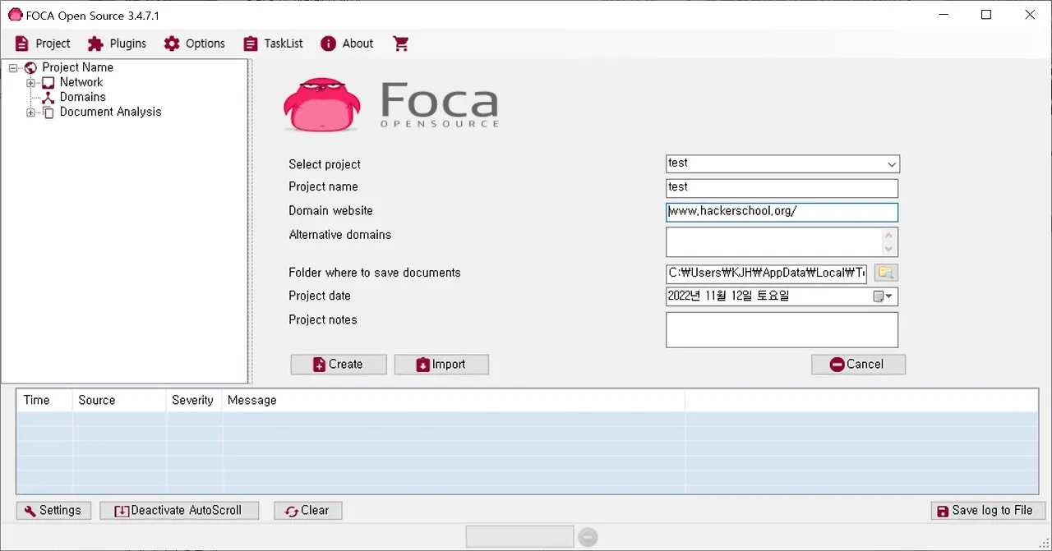Screen dimensions: 1052x551
Task: Expand the Network tree node
Action: point(30,83)
